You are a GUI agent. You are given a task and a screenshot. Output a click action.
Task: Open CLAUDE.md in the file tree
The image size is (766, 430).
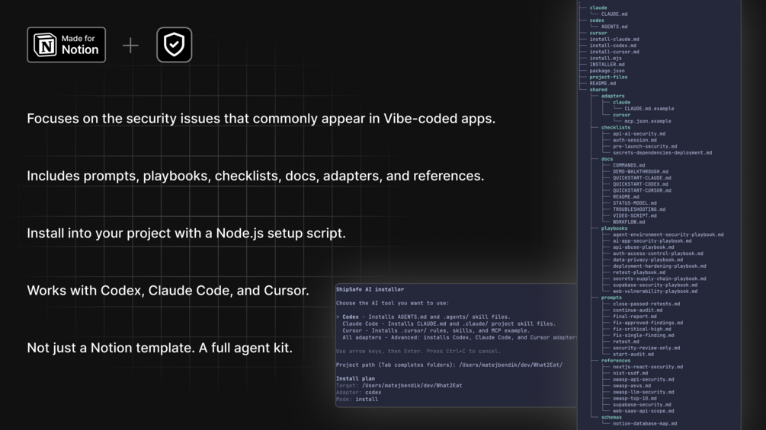tap(614, 14)
